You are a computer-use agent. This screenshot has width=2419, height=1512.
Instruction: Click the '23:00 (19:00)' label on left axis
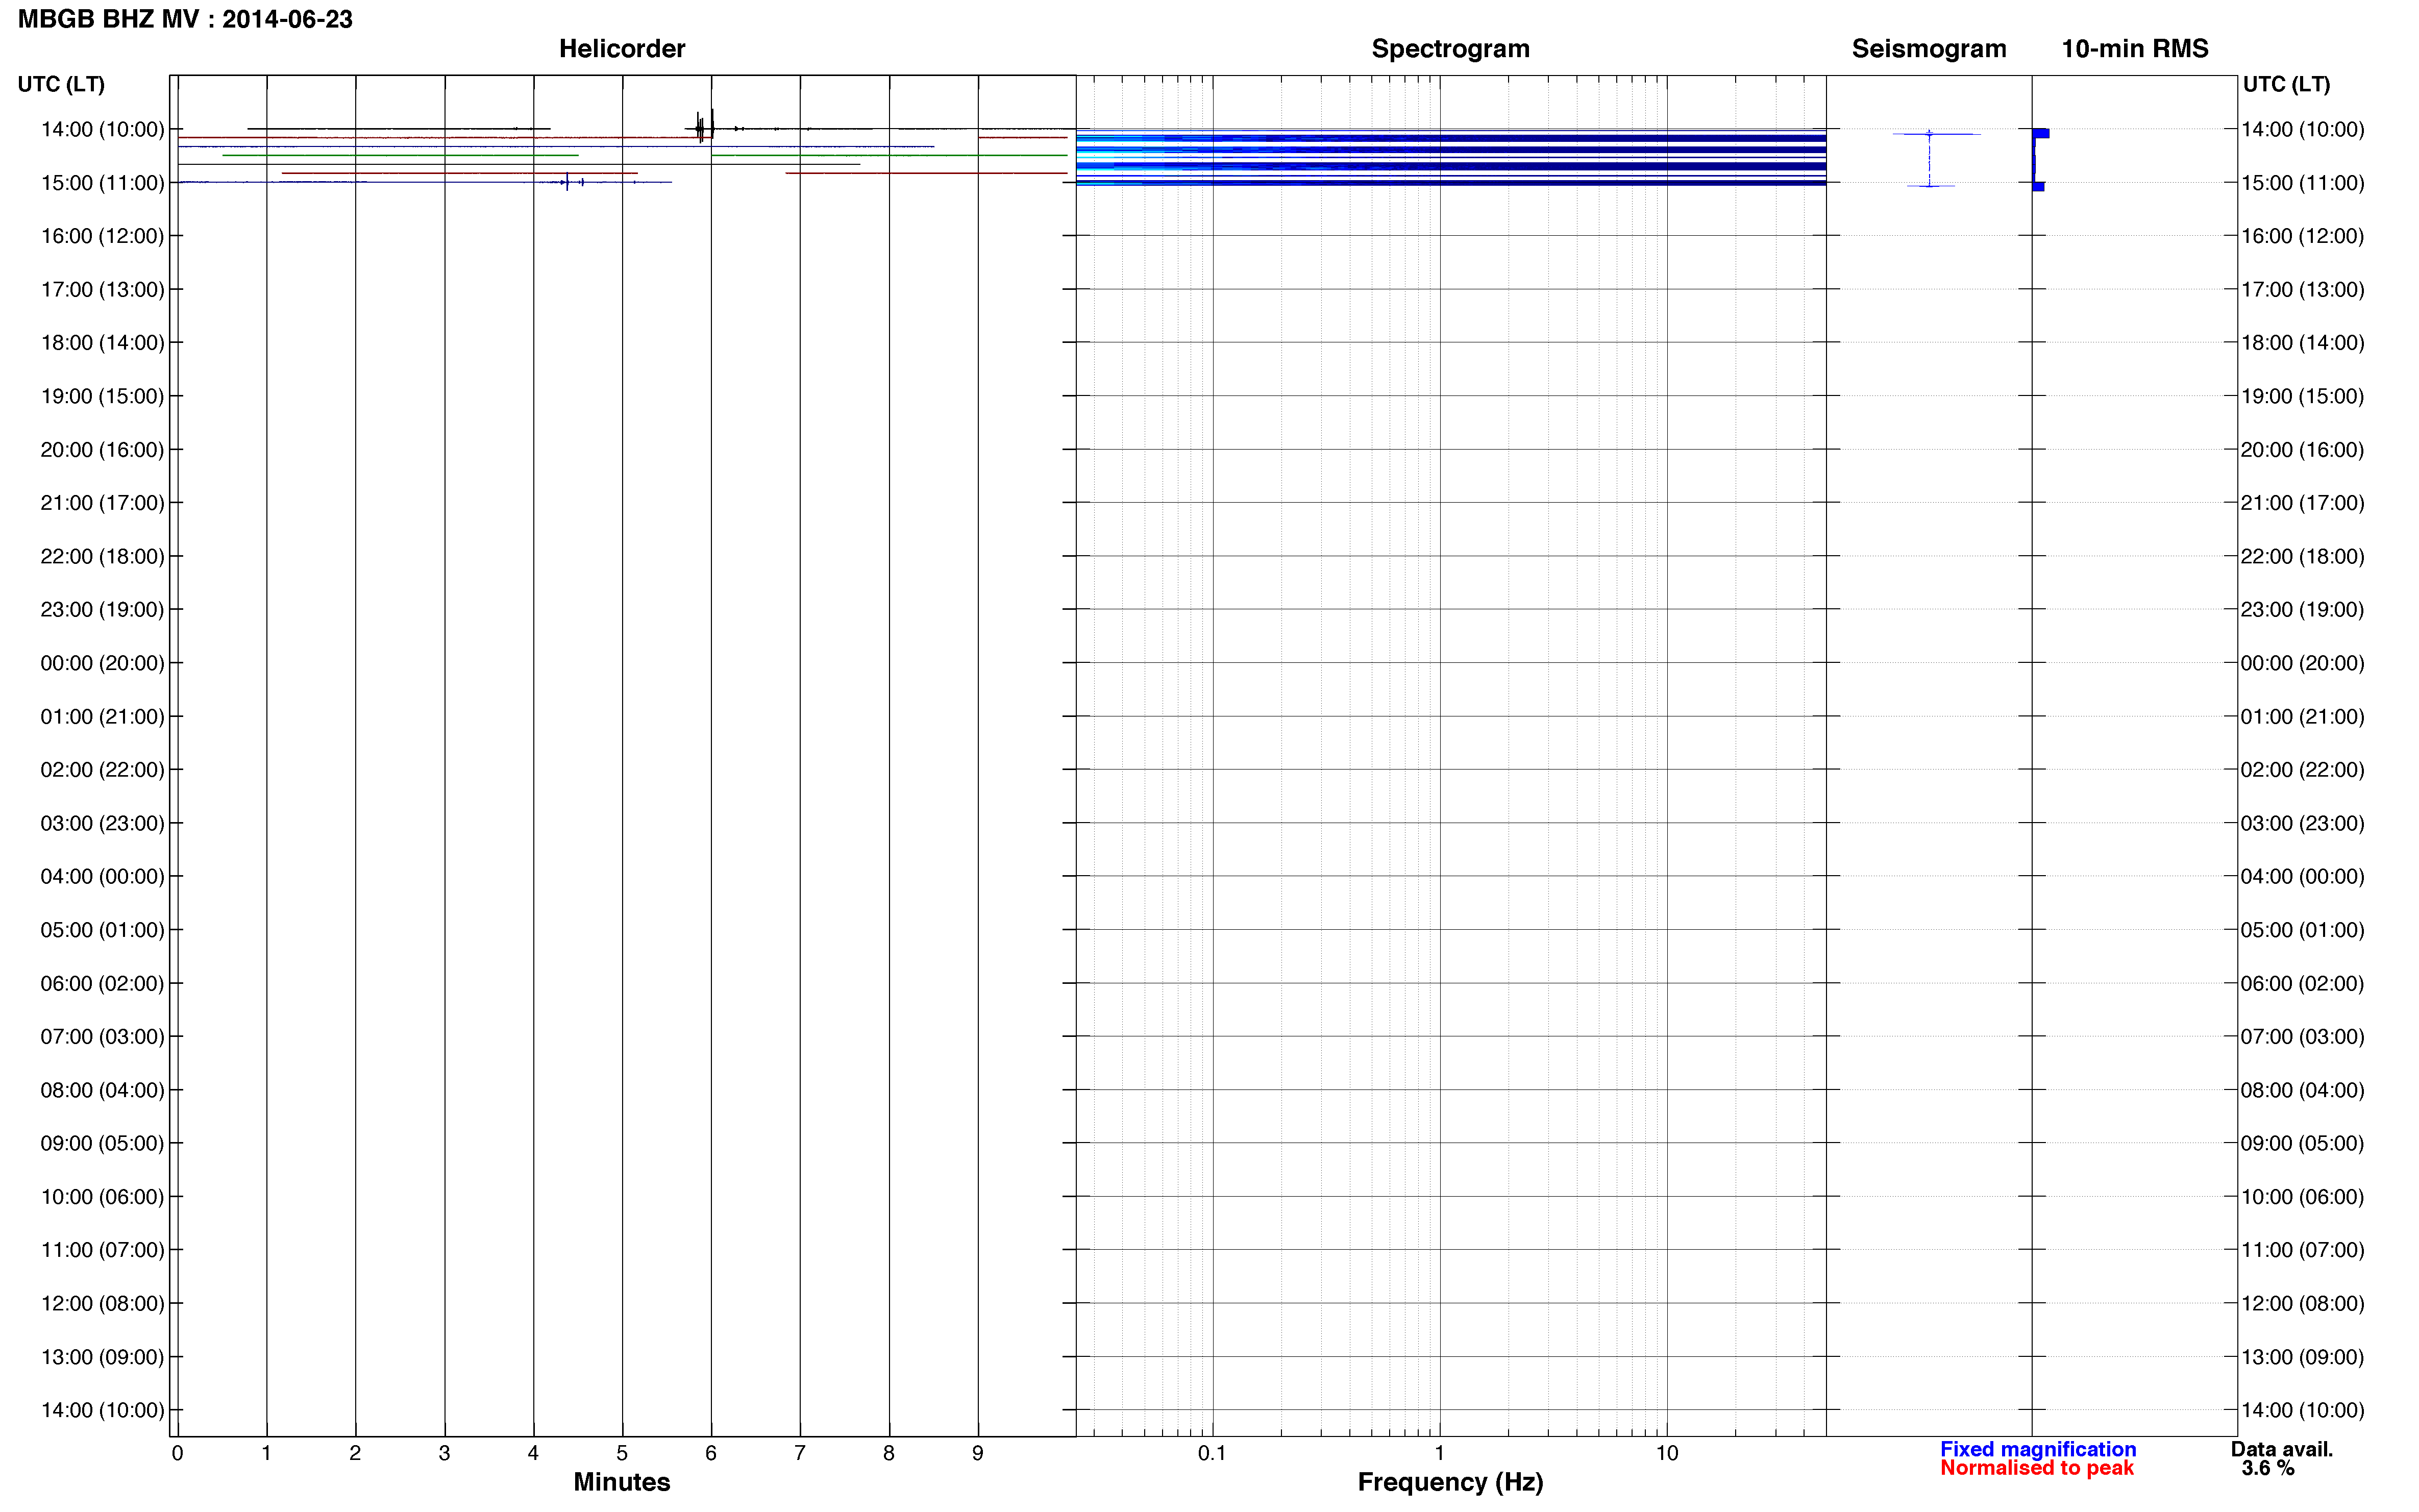click(102, 610)
